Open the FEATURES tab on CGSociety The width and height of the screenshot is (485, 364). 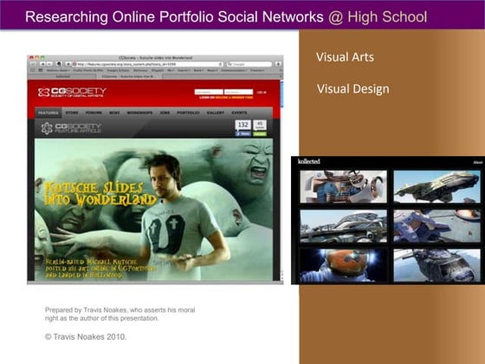pyautogui.click(x=48, y=113)
